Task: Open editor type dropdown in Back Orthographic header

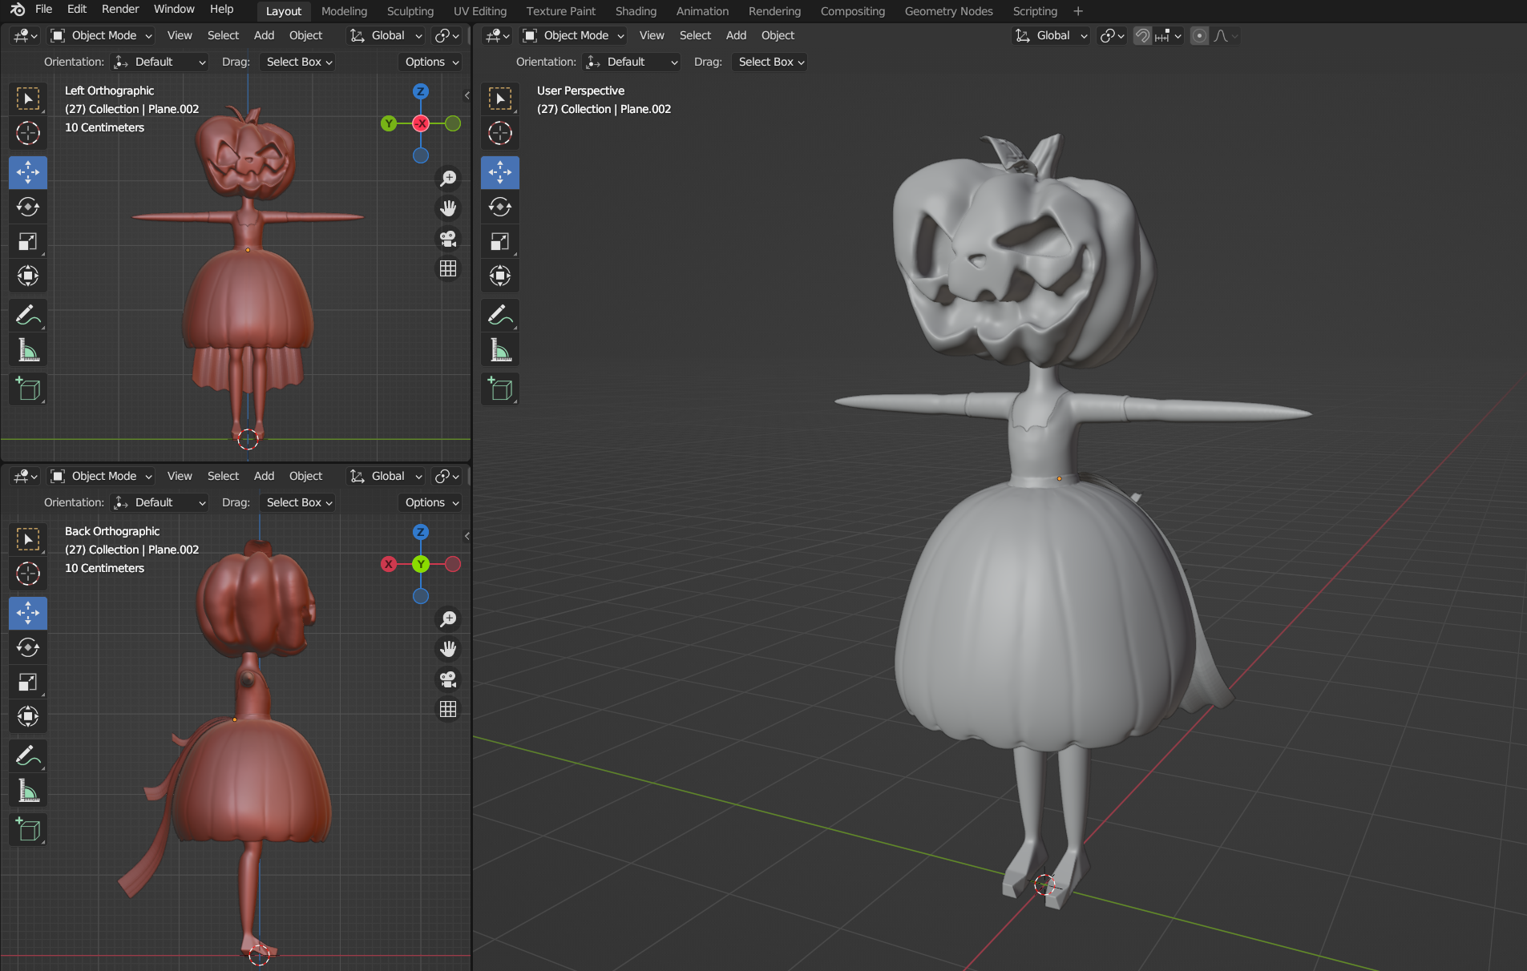Action: coord(26,476)
